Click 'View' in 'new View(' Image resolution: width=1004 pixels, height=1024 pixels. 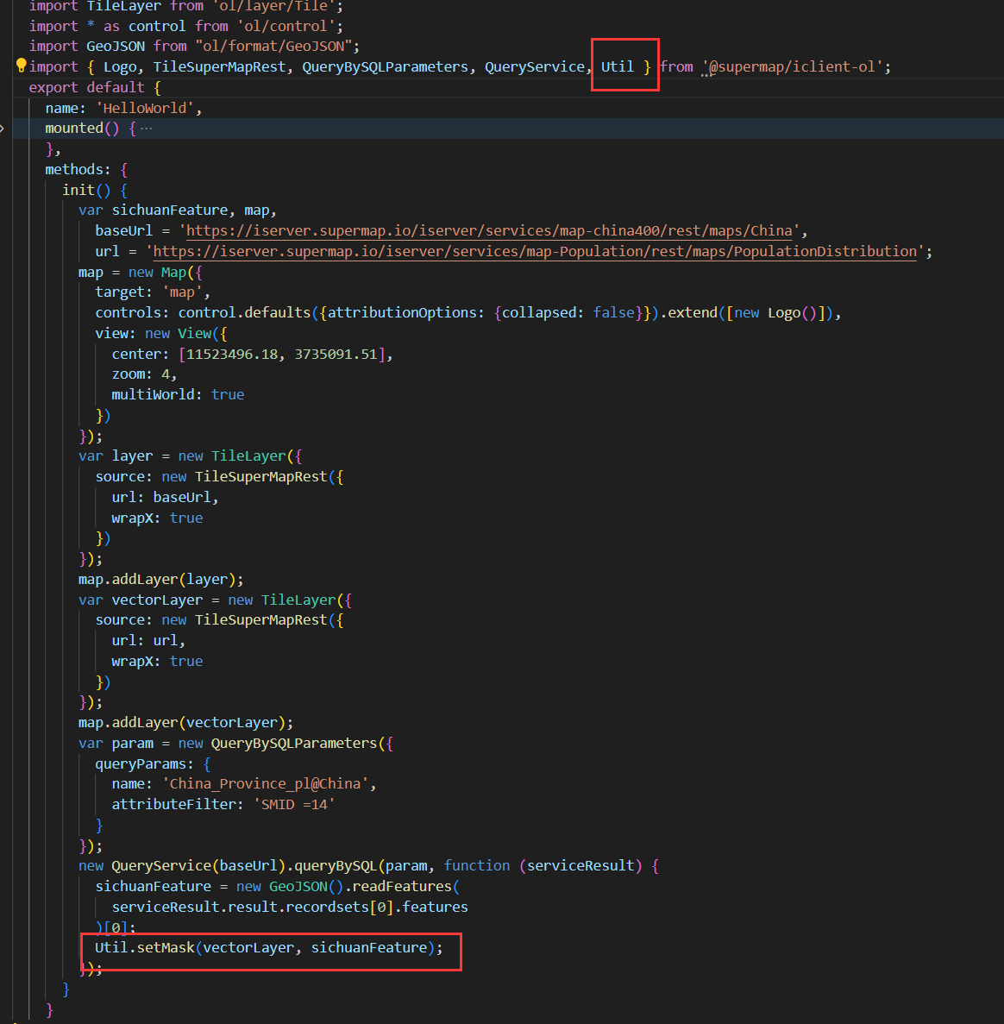coord(195,334)
